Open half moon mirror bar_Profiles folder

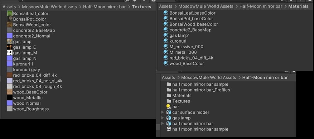201,90
